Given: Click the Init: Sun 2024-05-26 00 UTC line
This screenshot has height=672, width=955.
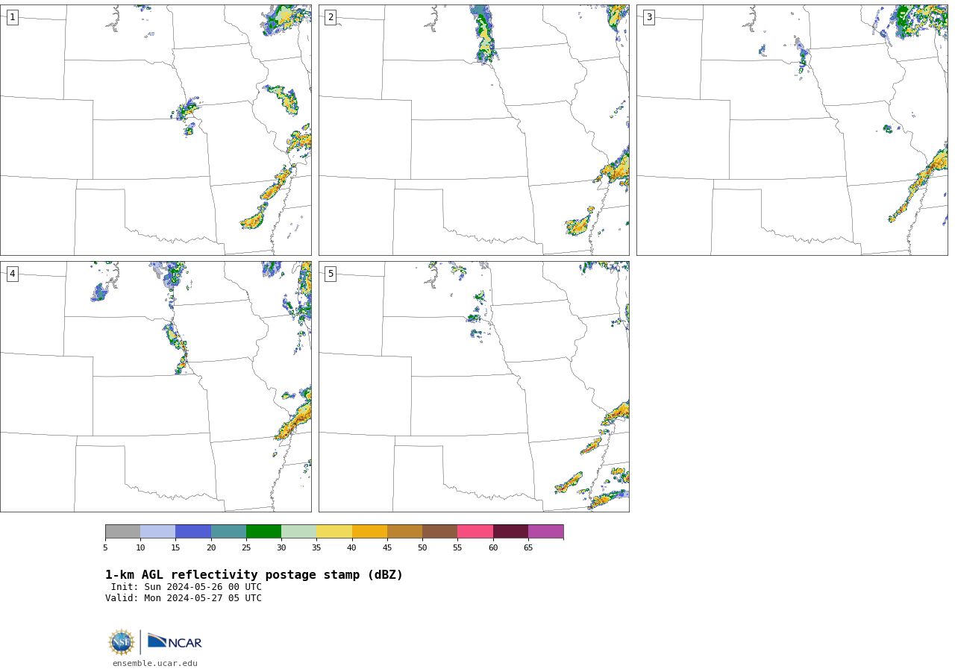Looking at the screenshot, I should click(x=187, y=587).
